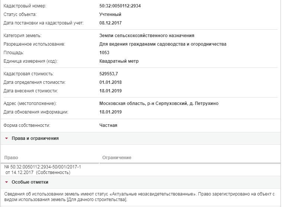Click ownership form value Частная
Screen dimensions: 282x207
pyautogui.click(x=108, y=125)
